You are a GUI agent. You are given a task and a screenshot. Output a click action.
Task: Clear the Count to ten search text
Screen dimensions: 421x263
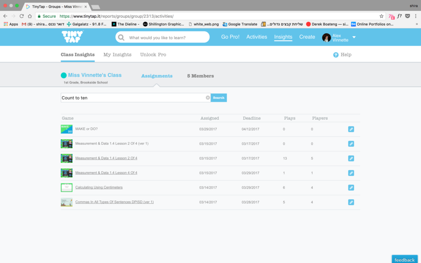click(x=208, y=98)
